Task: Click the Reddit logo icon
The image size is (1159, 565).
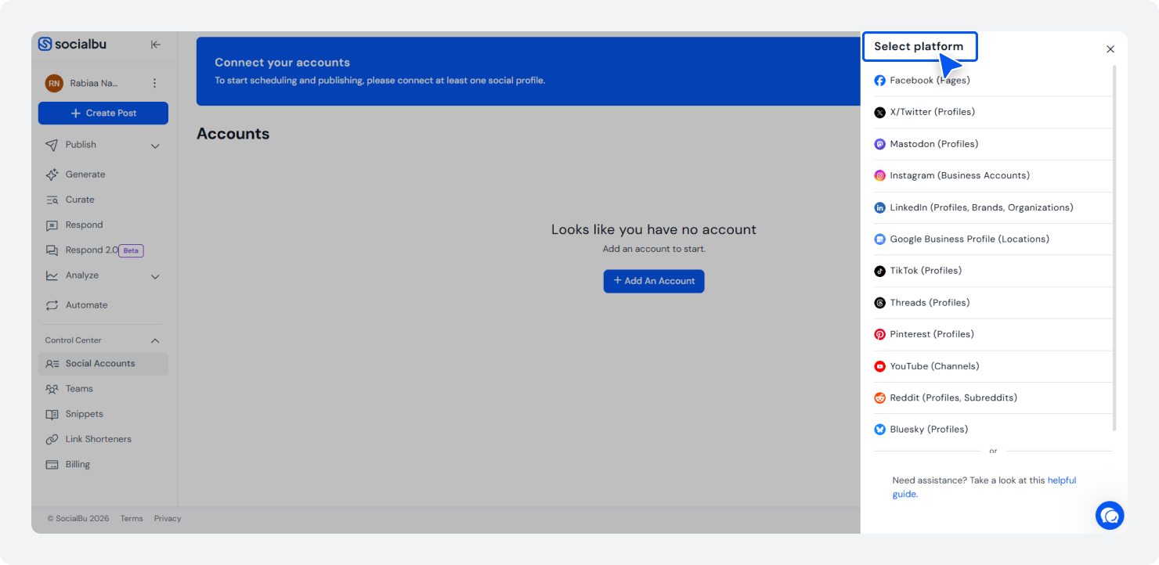Action: pyautogui.click(x=880, y=398)
